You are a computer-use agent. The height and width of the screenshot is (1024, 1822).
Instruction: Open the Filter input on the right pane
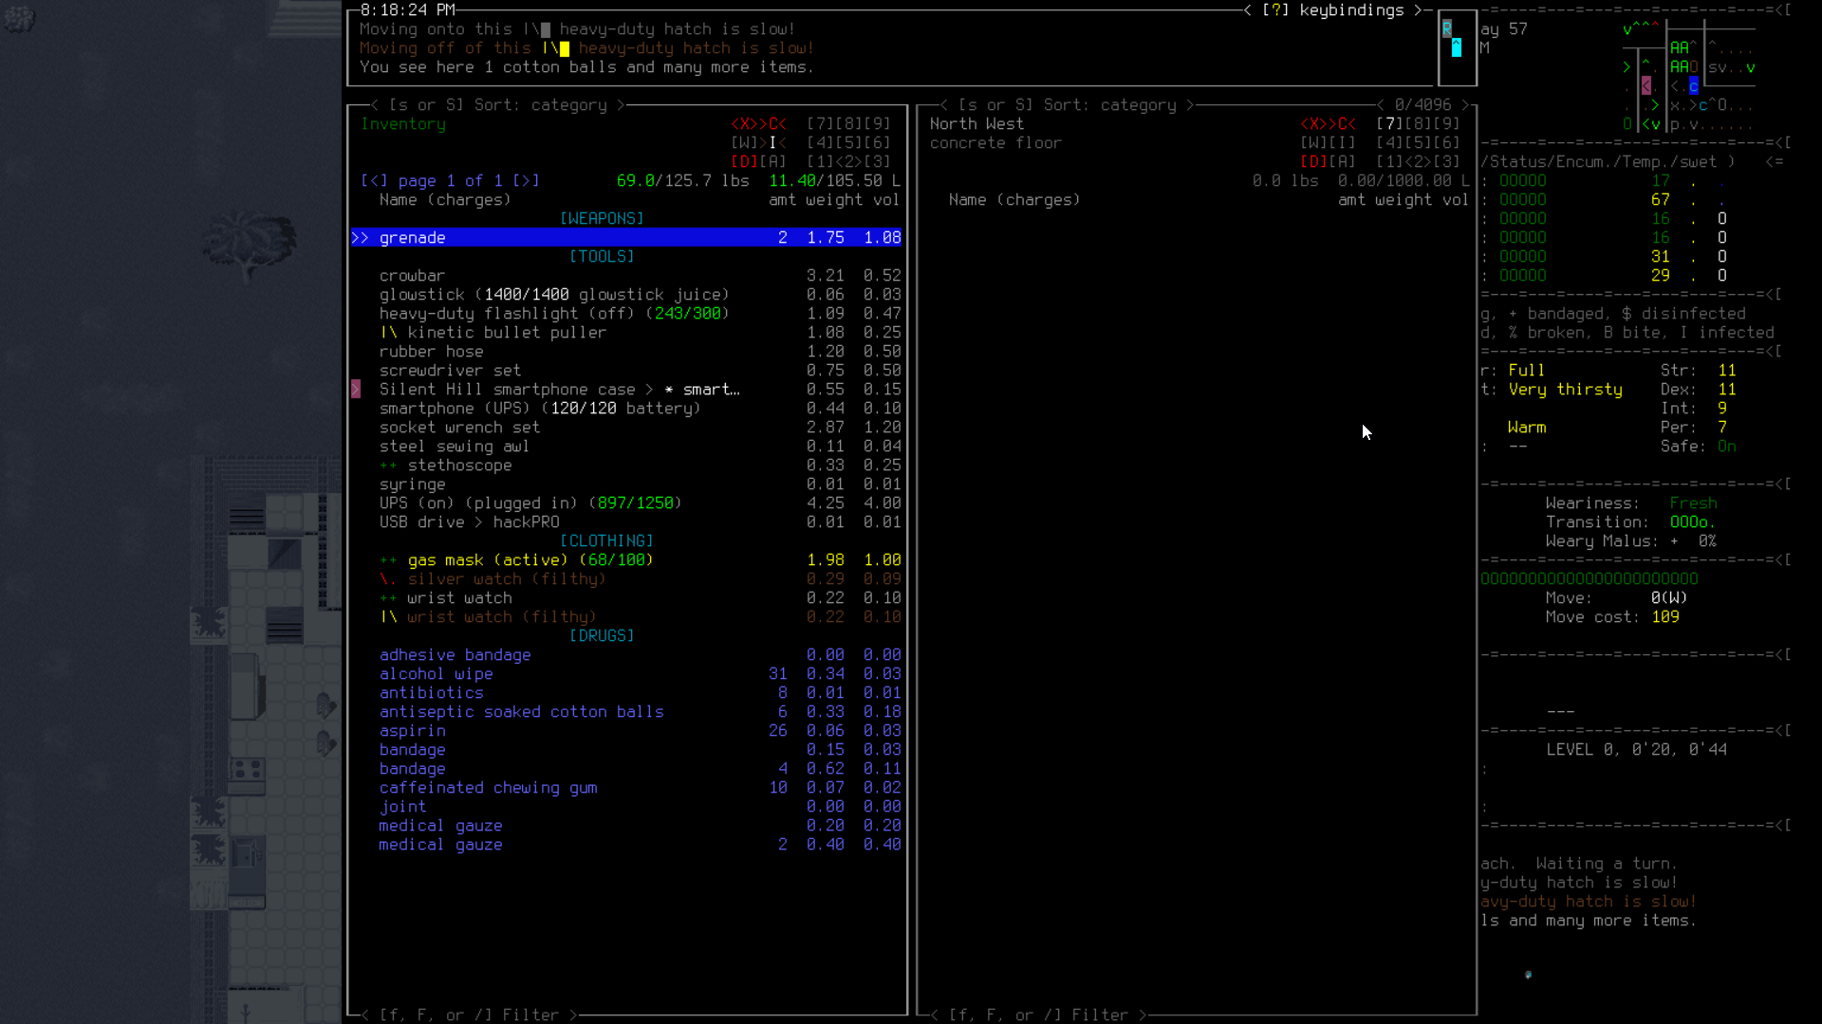1038,1014
